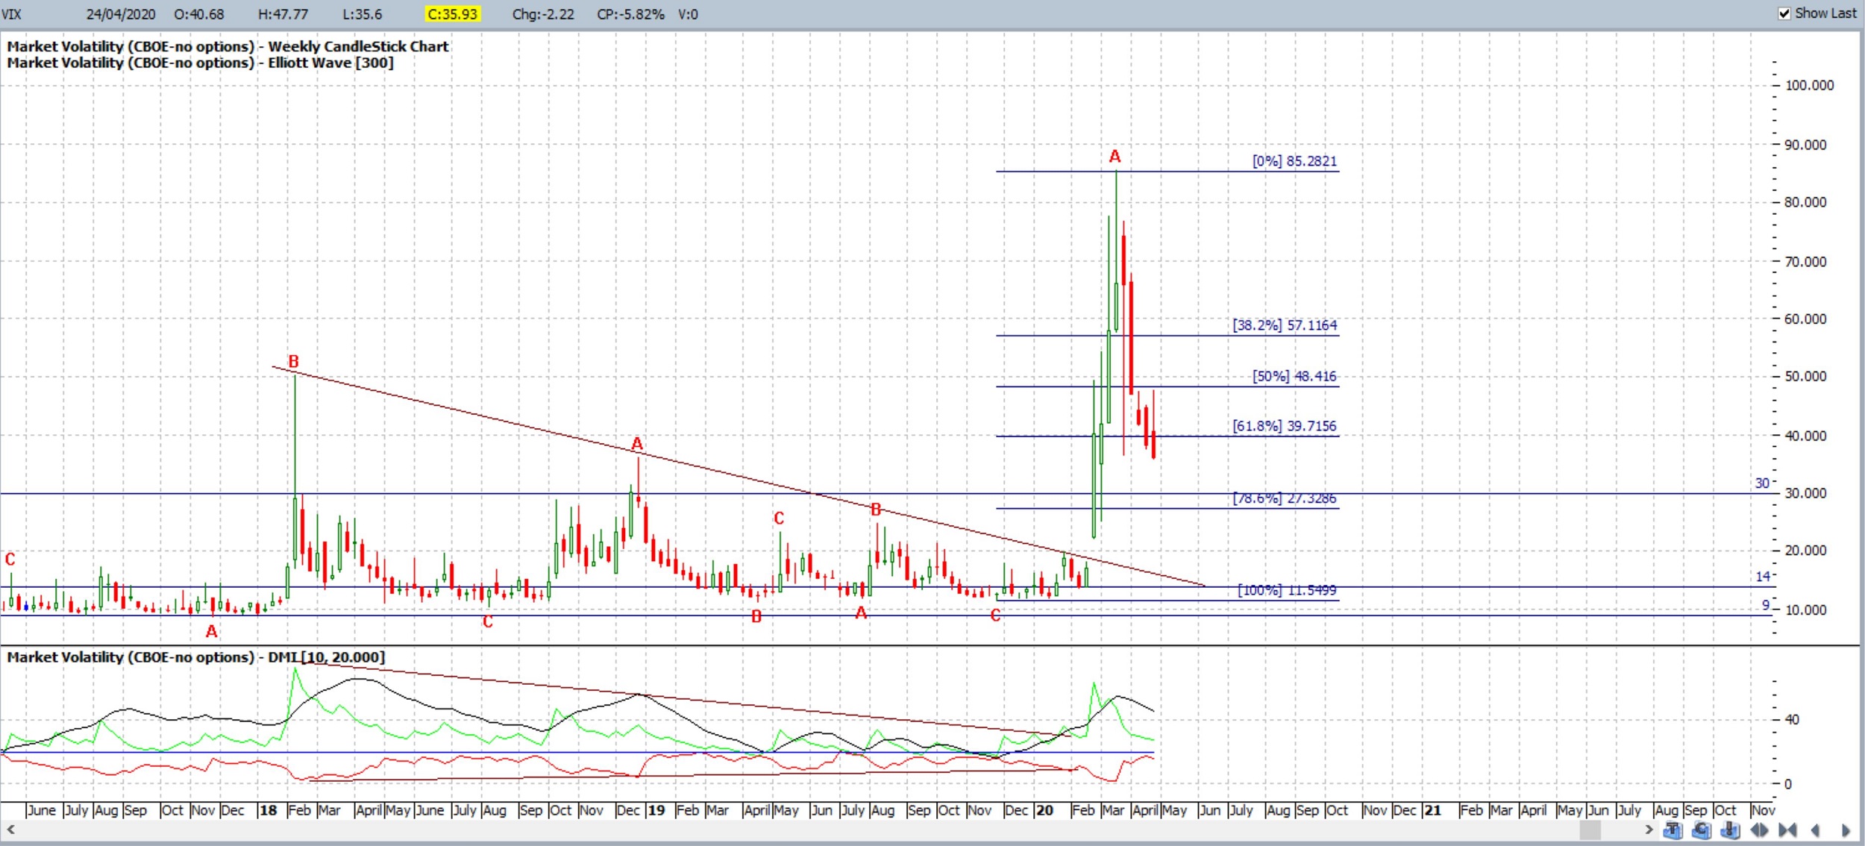Select the highlighted close price C:35.93

[x=453, y=14]
